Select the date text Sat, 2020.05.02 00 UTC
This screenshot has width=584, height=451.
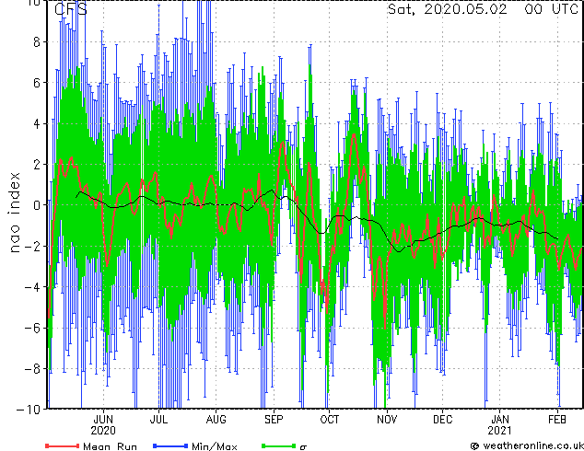pos(483,9)
